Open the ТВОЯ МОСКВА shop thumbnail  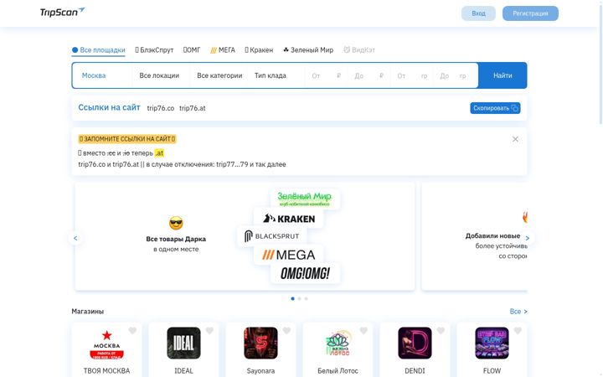pyautogui.click(x=106, y=343)
